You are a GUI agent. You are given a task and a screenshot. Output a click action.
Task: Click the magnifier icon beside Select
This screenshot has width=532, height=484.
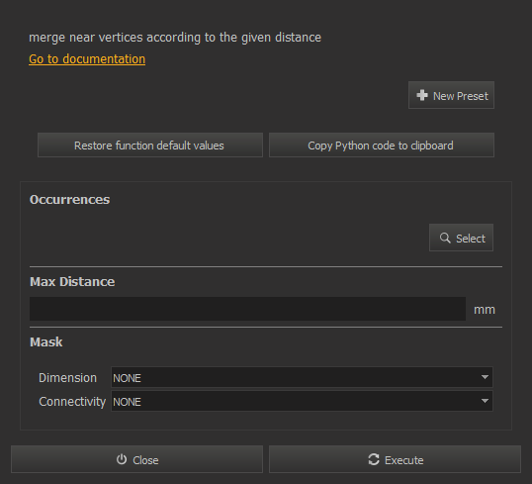(x=445, y=238)
